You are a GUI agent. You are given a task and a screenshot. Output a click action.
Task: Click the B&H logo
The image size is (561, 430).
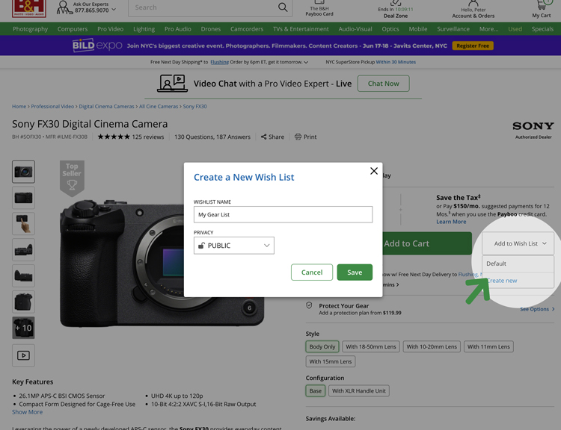pyautogui.click(x=29, y=8)
